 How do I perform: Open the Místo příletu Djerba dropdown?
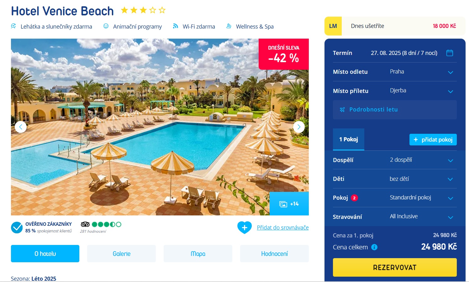pyautogui.click(x=395, y=91)
